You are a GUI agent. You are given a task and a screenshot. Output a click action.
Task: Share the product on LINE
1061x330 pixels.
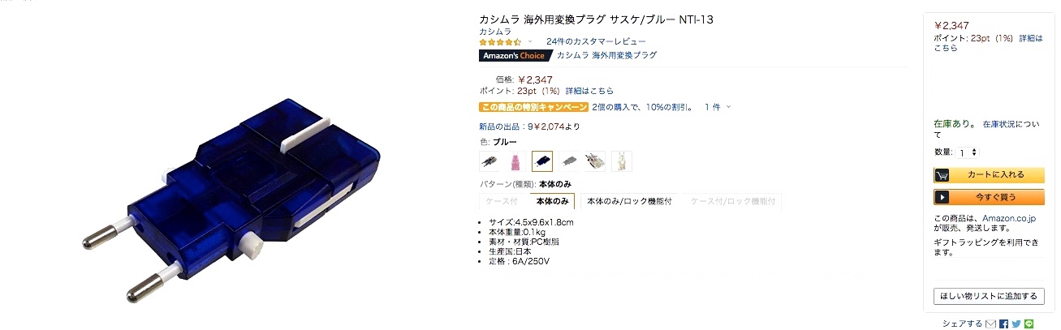tap(1029, 324)
